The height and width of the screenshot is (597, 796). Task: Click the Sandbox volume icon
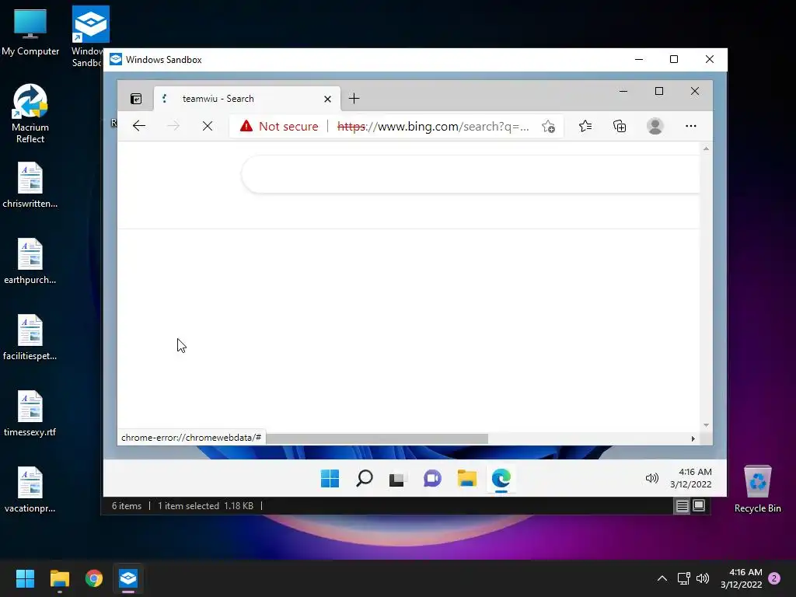coord(652,478)
